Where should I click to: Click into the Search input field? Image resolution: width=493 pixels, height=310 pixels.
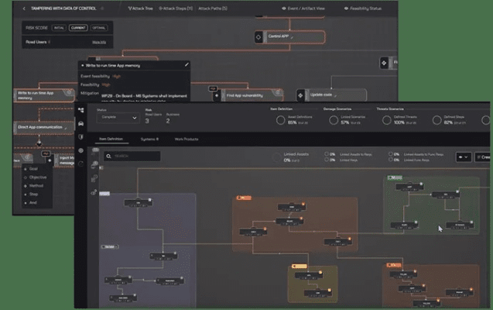coord(138,156)
